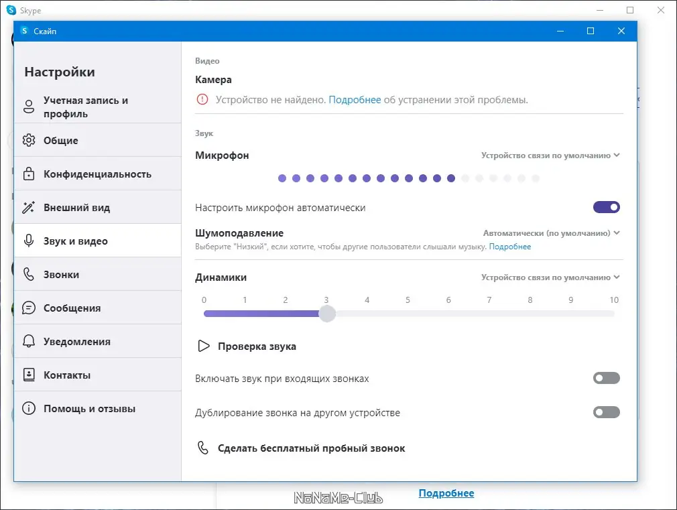The width and height of the screenshot is (677, 510).
Task: Go to Уведомления settings
Action: pyautogui.click(x=98, y=341)
